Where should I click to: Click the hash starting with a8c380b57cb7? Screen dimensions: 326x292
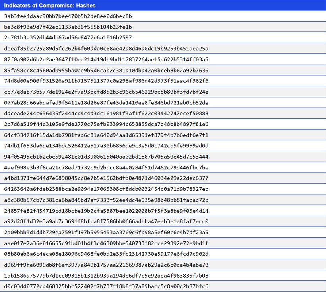106,200
